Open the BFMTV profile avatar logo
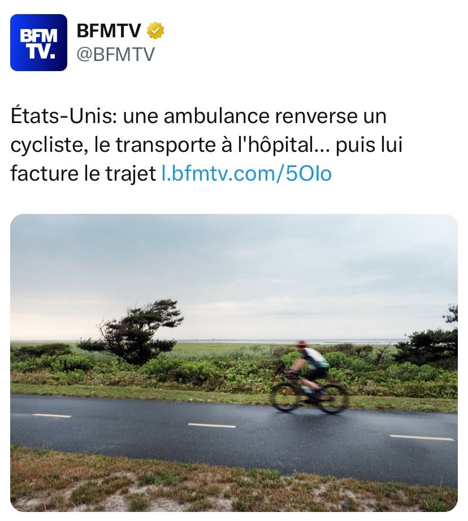 (x=38, y=42)
